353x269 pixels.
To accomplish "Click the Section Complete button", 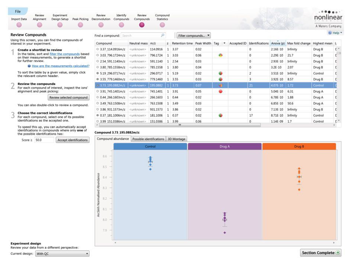I will point(321,253).
